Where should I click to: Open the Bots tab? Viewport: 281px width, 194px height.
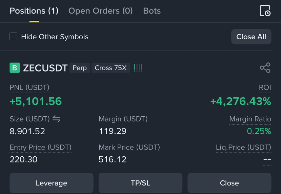tap(152, 11)
